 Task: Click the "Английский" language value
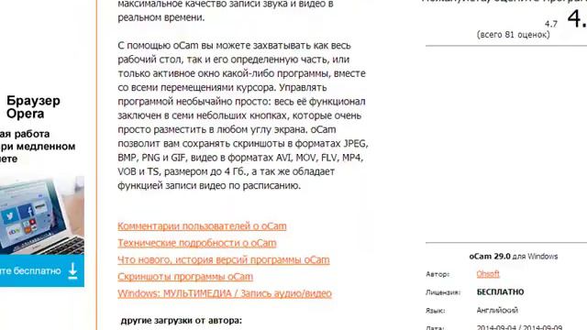point(497,310)
